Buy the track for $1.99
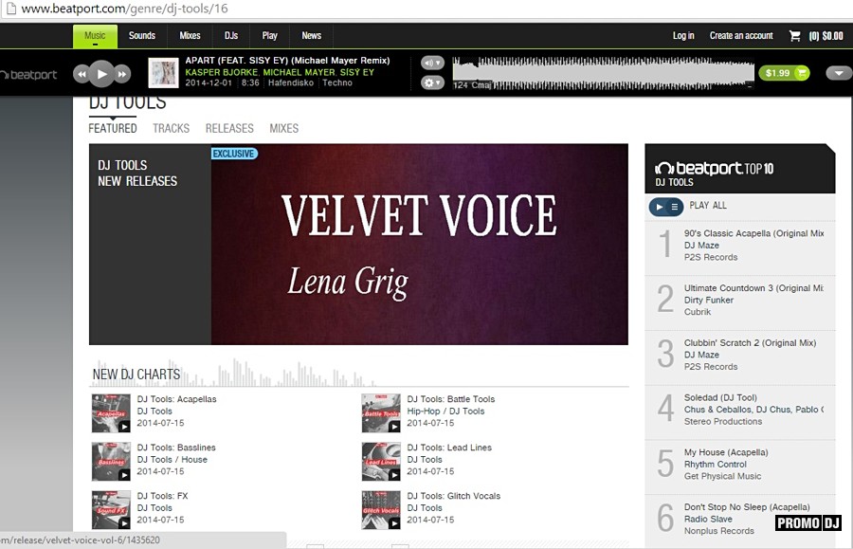Image resolution: width=853 pixels, height=549 pixels. click(784, 73)
